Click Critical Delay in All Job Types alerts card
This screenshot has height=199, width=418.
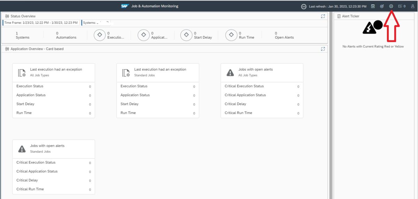pos(262,104)
